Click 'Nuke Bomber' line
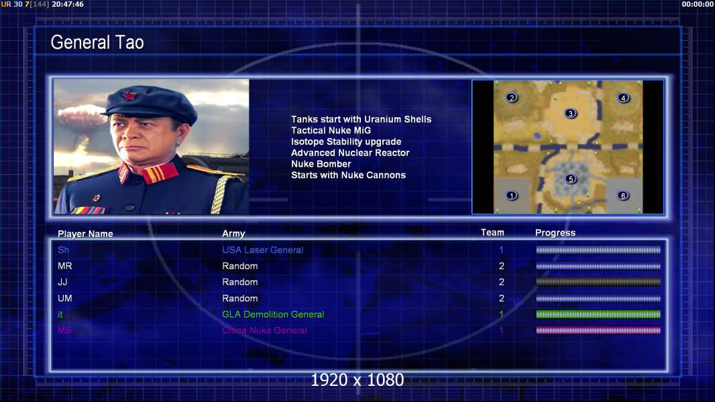The image size is (715, 402). [x=321, y=164]
